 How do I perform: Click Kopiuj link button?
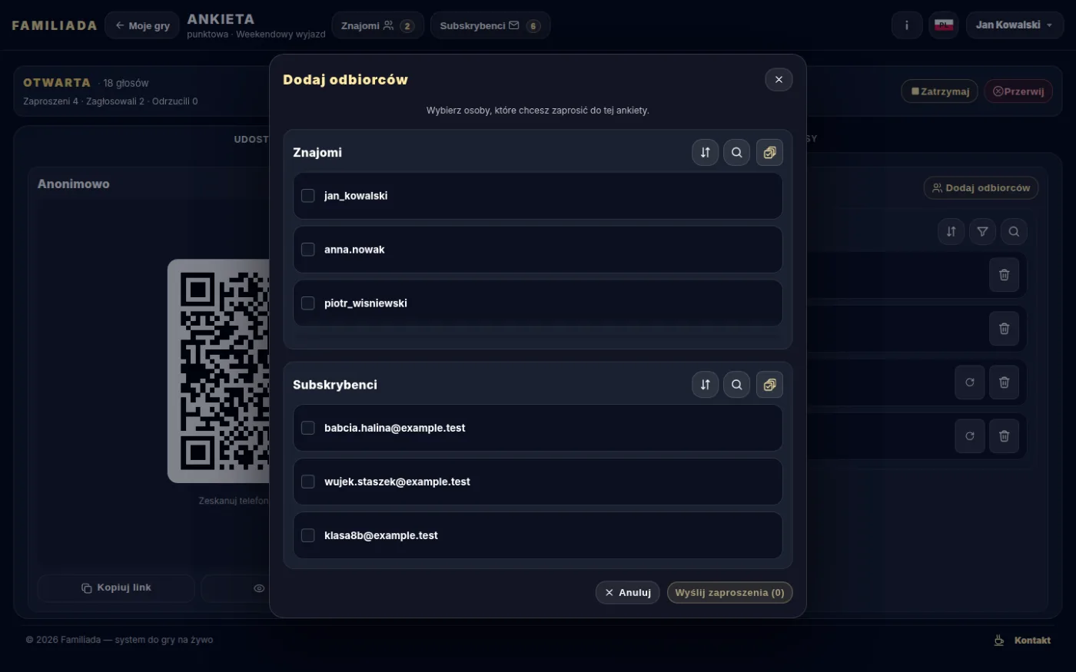point(116,588)
